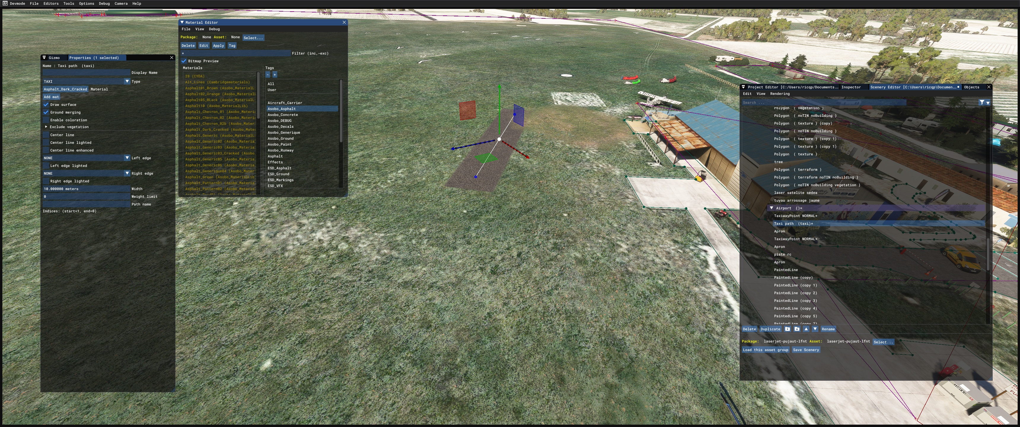The width and height of the screenshot is (1020, 427).
Task: Enable Center line checkbox
Action: (x=46, y=135)
